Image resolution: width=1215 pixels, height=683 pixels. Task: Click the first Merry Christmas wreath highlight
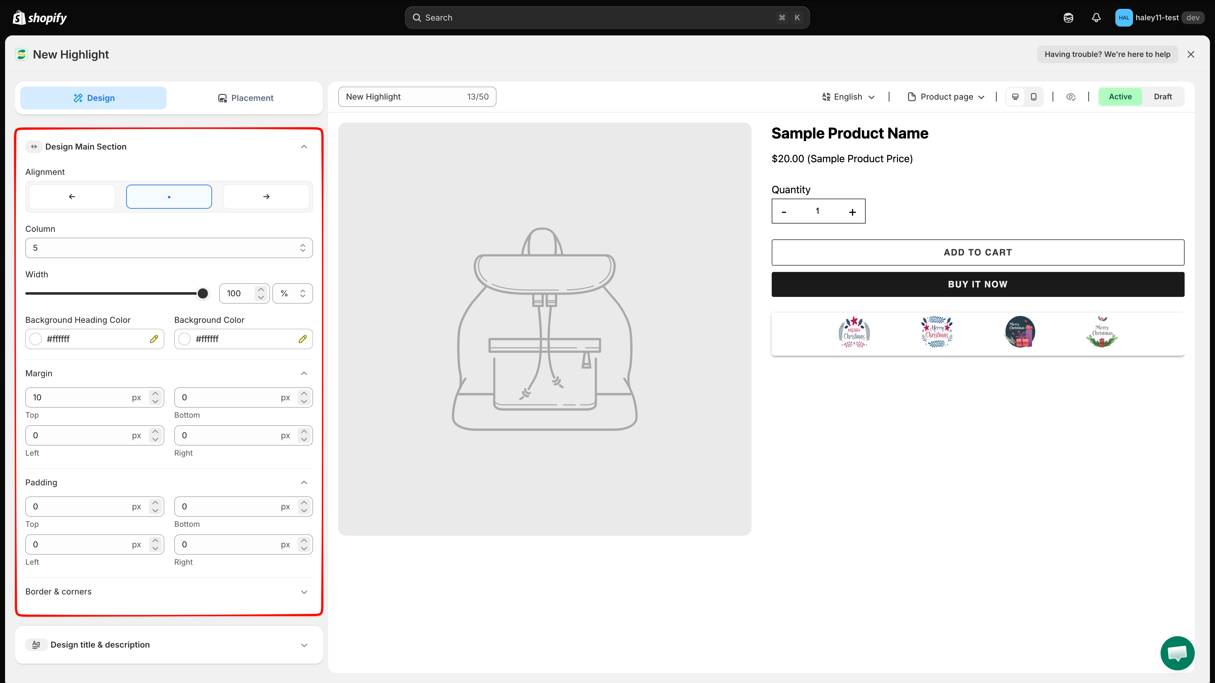coord(854,332)
